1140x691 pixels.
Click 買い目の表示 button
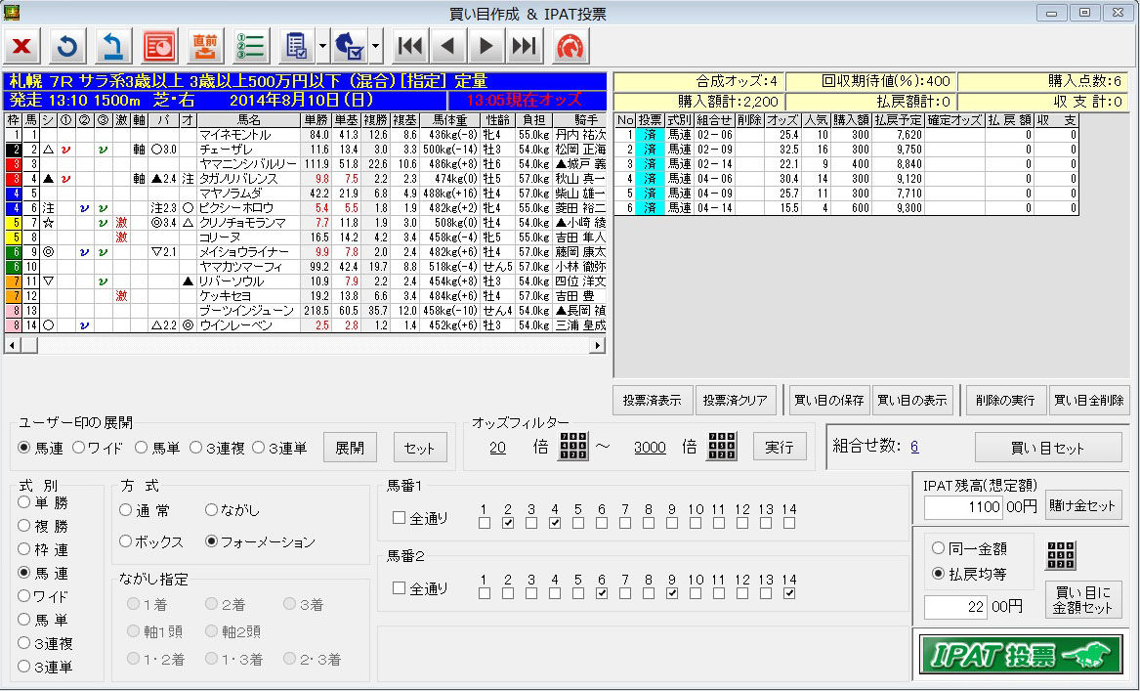912,400
